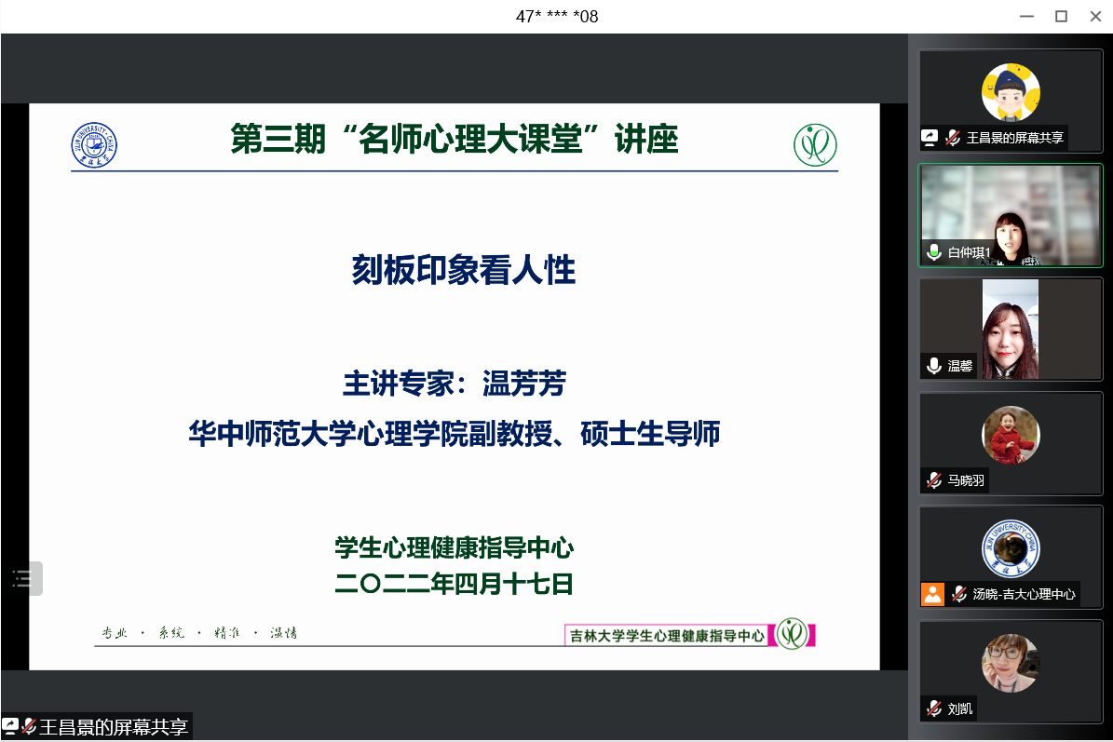Image resolution: width=1113 pixels, height=742 pixels.
Task: Click the microphone icon beside 温馨
Action: (934, 366)
